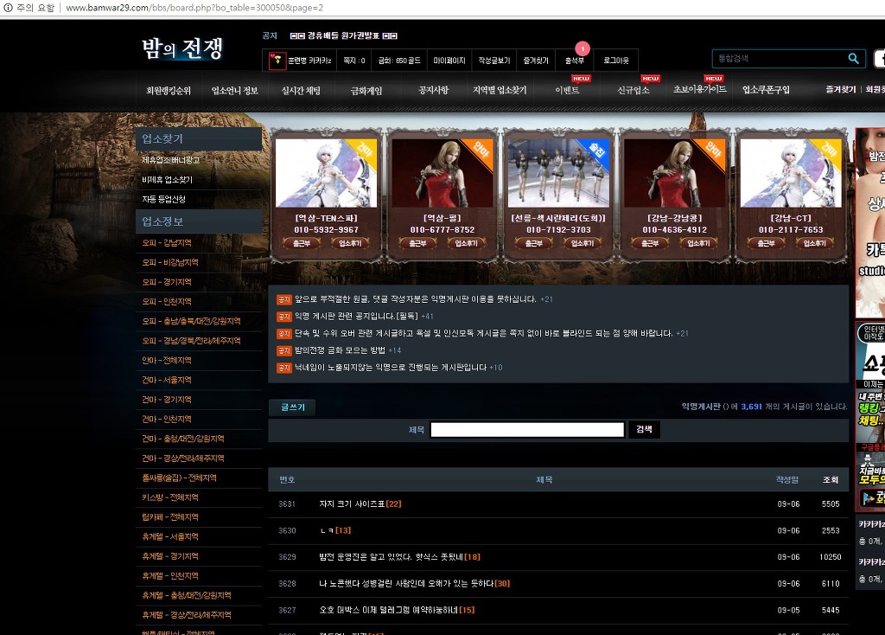Open 업소쿠폰구입 menu item
The image size is (885, 635).
click(766, 90)
